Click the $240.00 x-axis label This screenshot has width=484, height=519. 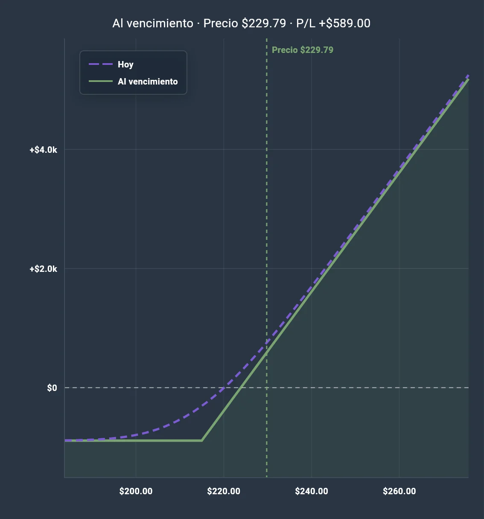[x=312, y=491]
